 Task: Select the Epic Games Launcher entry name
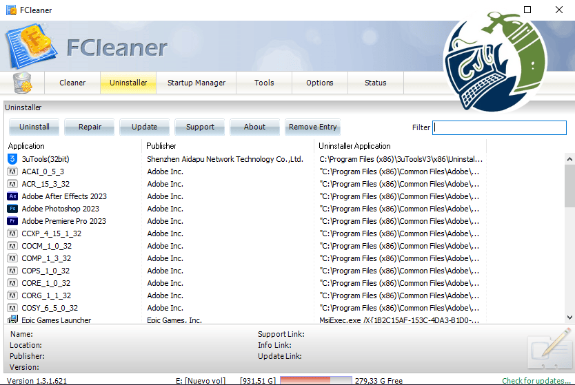click(56, 320)
